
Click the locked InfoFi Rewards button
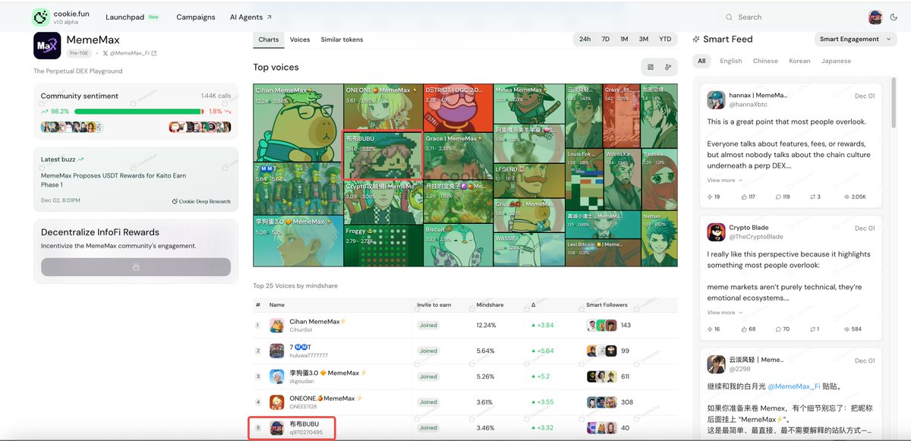[x=136, y=267]
